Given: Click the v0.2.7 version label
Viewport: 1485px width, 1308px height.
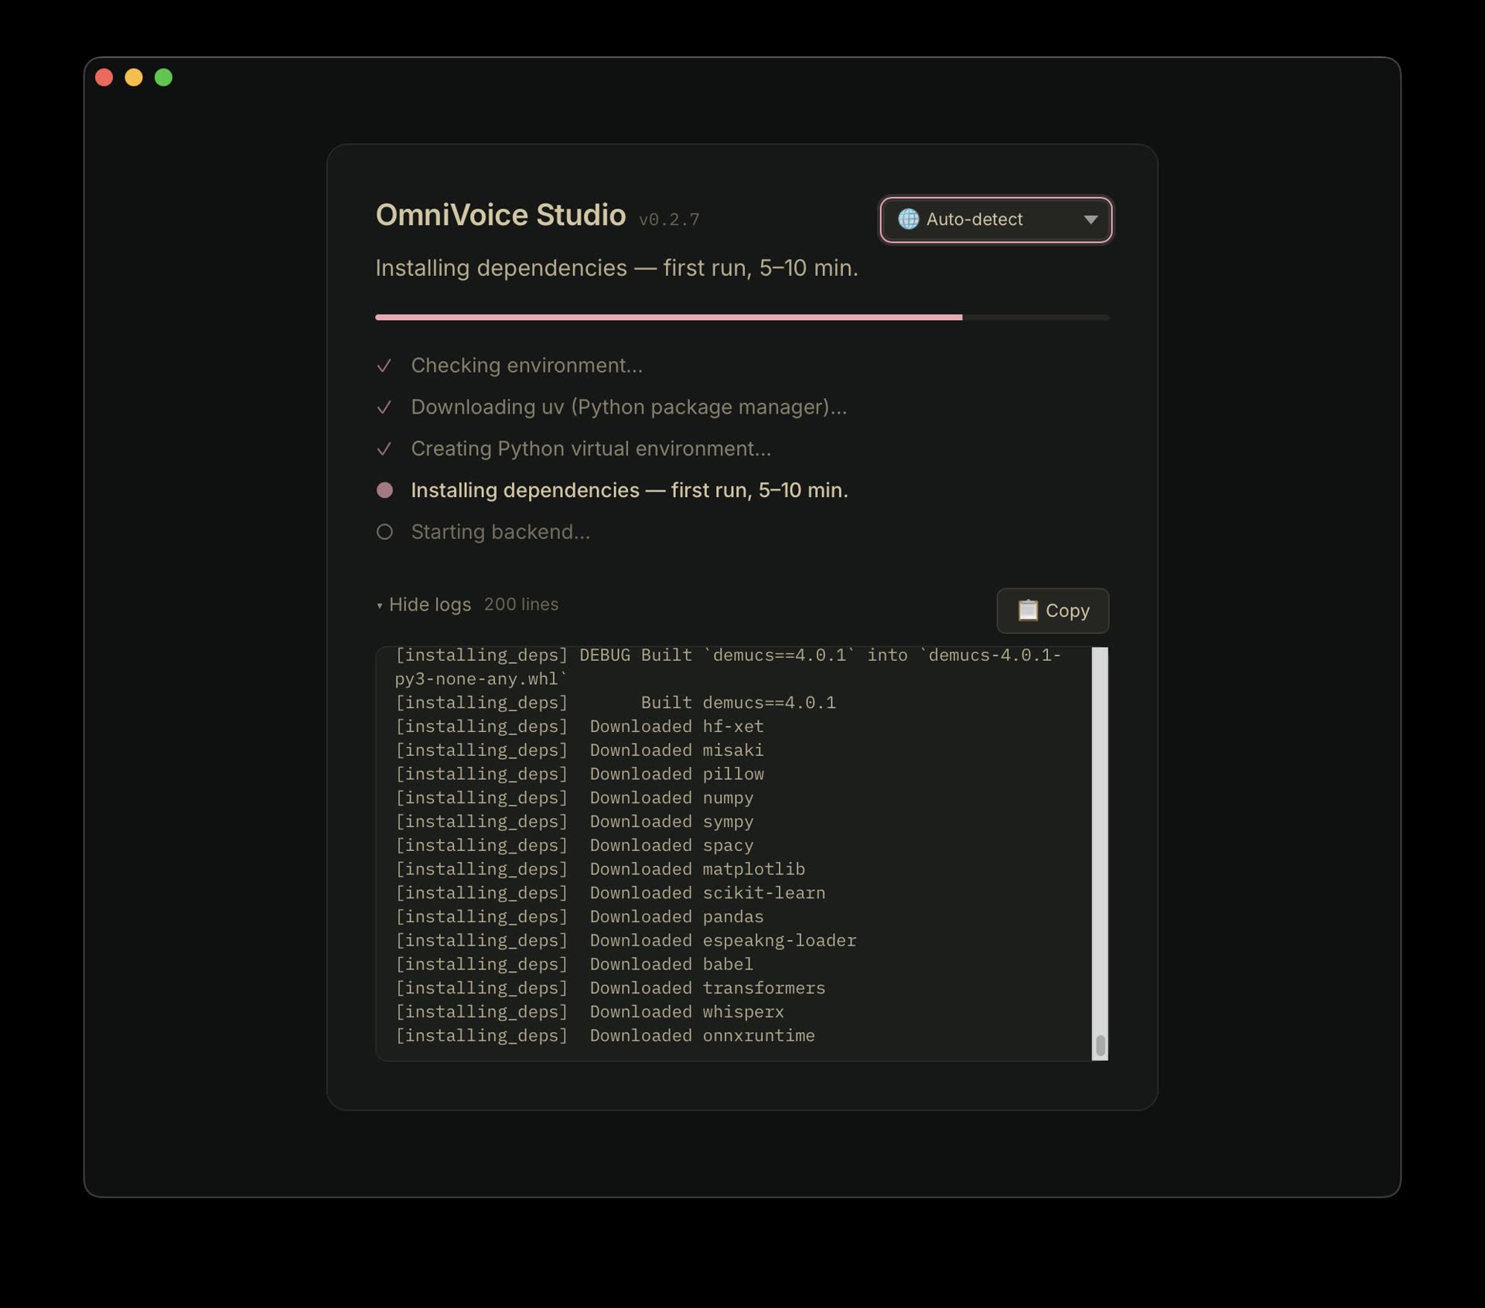Looking at the screenshot, I should coord(669,220).
